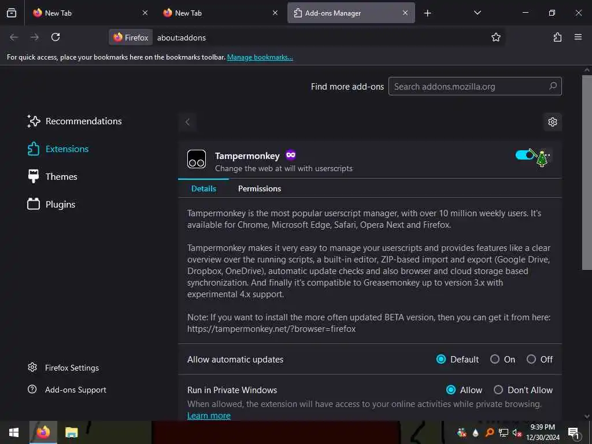Open the network status tray icon

tap(504, 432)
